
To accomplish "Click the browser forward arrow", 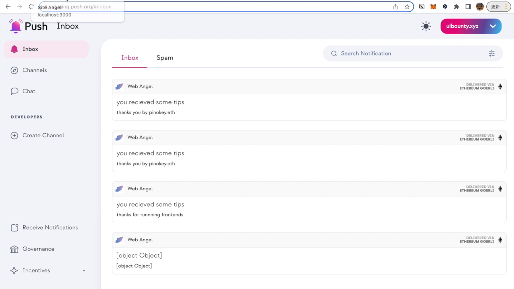I will 20,7.
